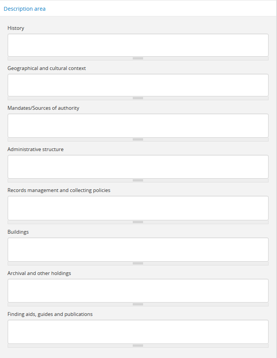Click the Records management and collecting policies field
The height and width of the screenshot is (358, 277).
(x=138, y=208)
